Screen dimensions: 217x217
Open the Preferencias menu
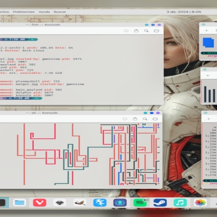point(24,12)
